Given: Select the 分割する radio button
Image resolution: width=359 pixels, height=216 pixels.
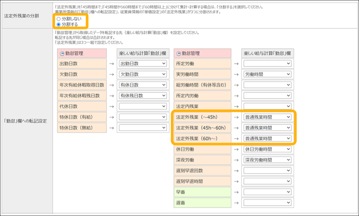Looking at the screenshot, I should [58, 24].
